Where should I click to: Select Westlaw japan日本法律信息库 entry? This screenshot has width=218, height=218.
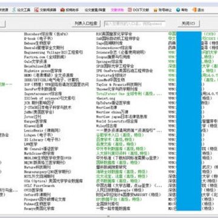[x=122, y=117]
